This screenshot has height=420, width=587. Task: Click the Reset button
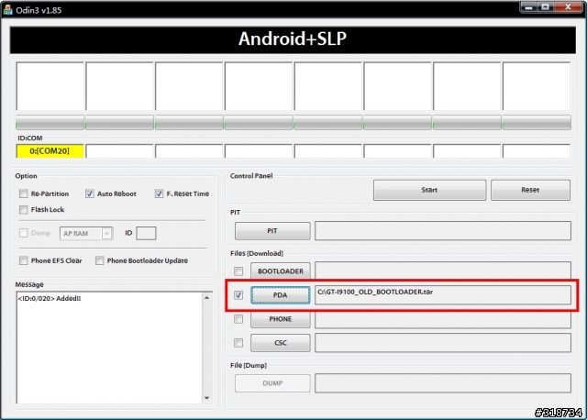(530, 190)
